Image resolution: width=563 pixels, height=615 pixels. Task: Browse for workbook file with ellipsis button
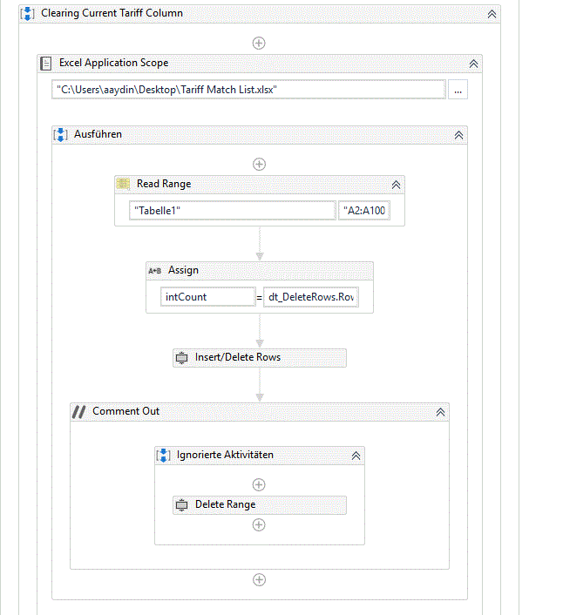(x=458, y=90)
